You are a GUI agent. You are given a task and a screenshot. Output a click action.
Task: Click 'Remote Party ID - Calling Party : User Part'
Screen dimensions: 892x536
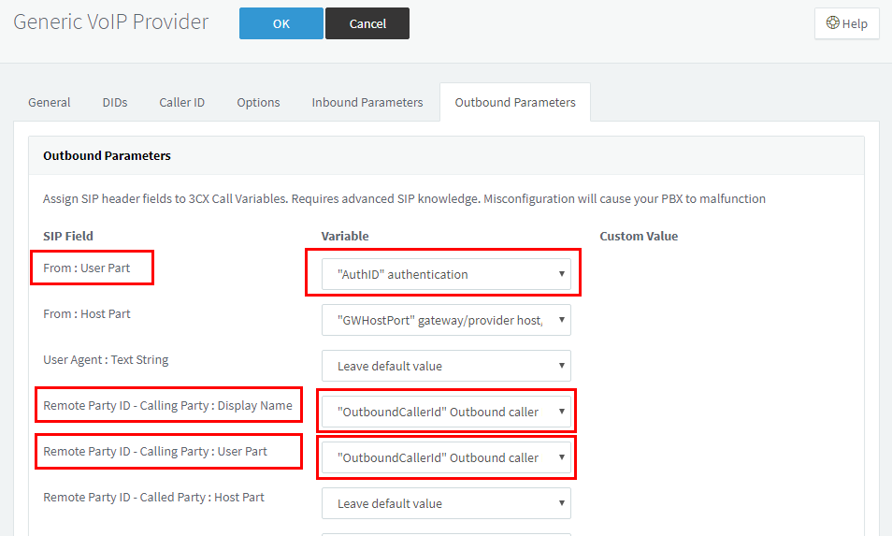pyautogui.click(x=154, y=451)
